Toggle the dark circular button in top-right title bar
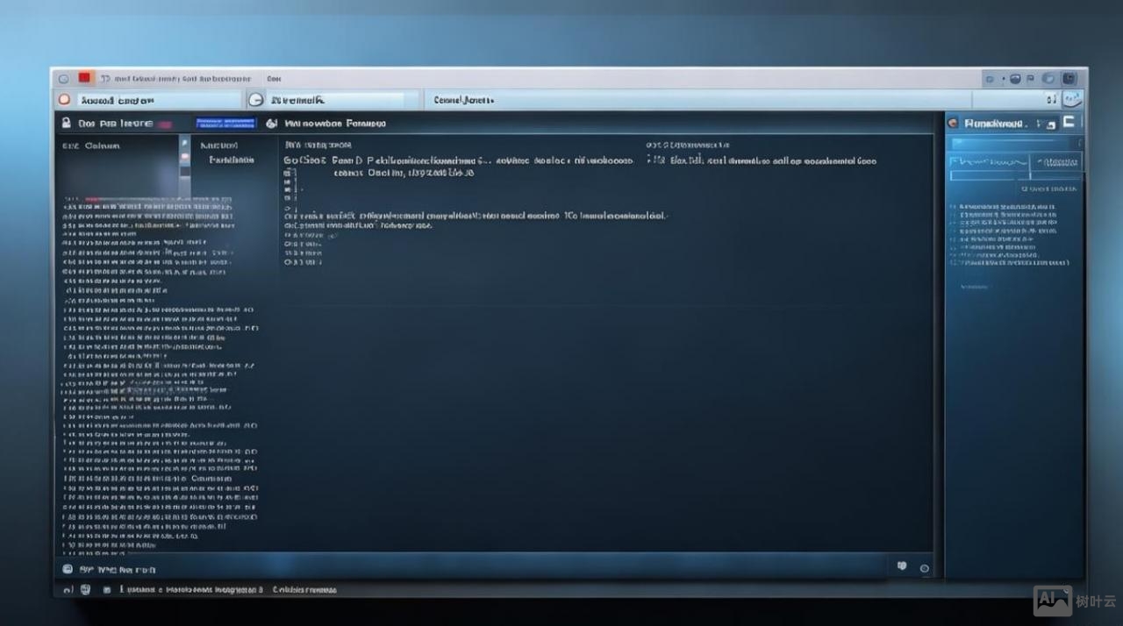This screenshot has width=1123, height=626. [1015, 79]
